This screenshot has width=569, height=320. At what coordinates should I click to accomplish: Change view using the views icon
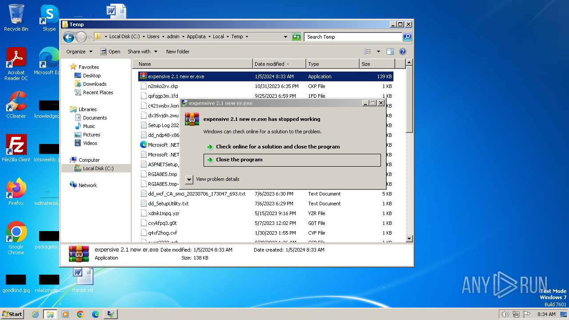(x=368, y=52)
